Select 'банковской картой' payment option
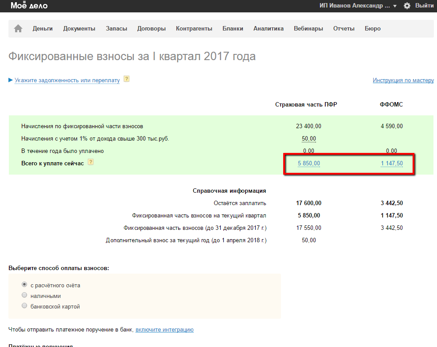 tap(24, 305)
